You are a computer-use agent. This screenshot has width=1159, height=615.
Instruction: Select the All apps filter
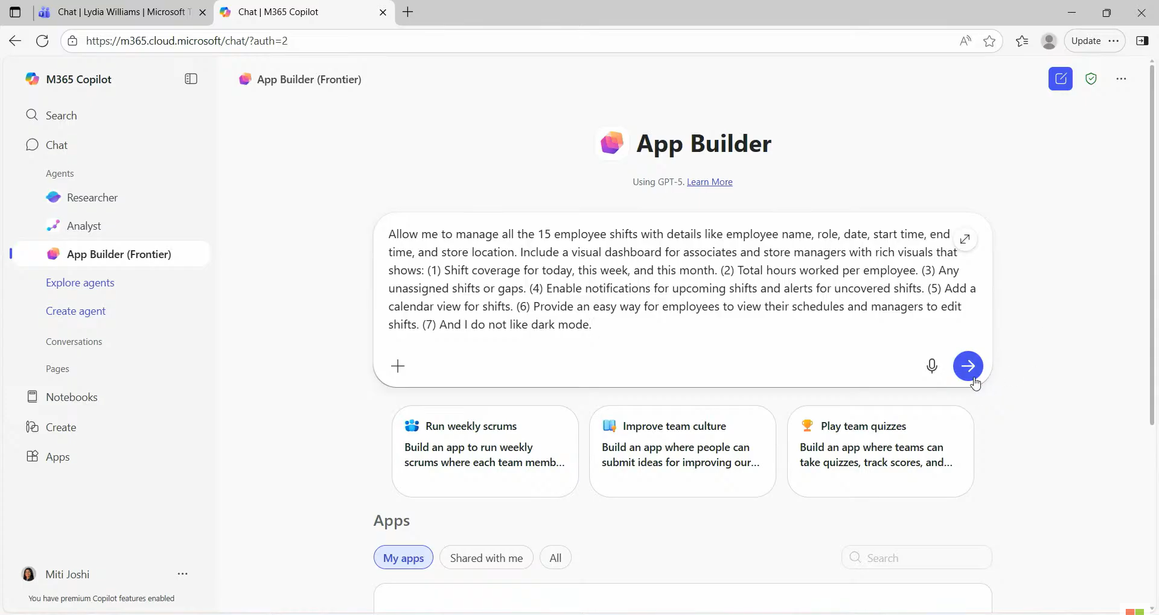555,558
